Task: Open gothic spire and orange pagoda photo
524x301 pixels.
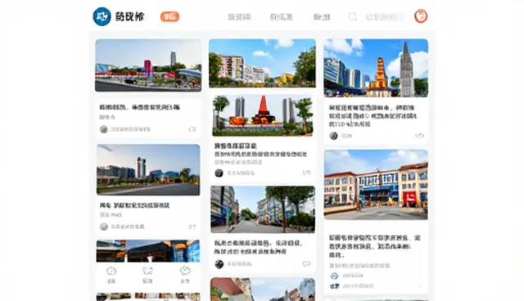Action: coord(376,68)
